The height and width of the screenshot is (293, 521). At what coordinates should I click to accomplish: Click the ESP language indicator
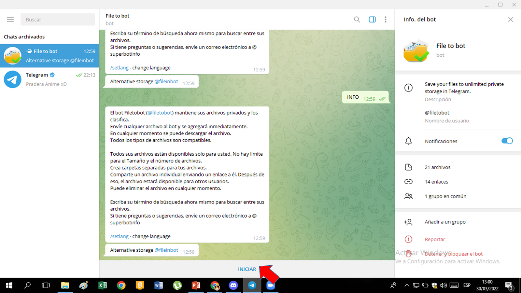pyautogui.click(x=467, y=285)
